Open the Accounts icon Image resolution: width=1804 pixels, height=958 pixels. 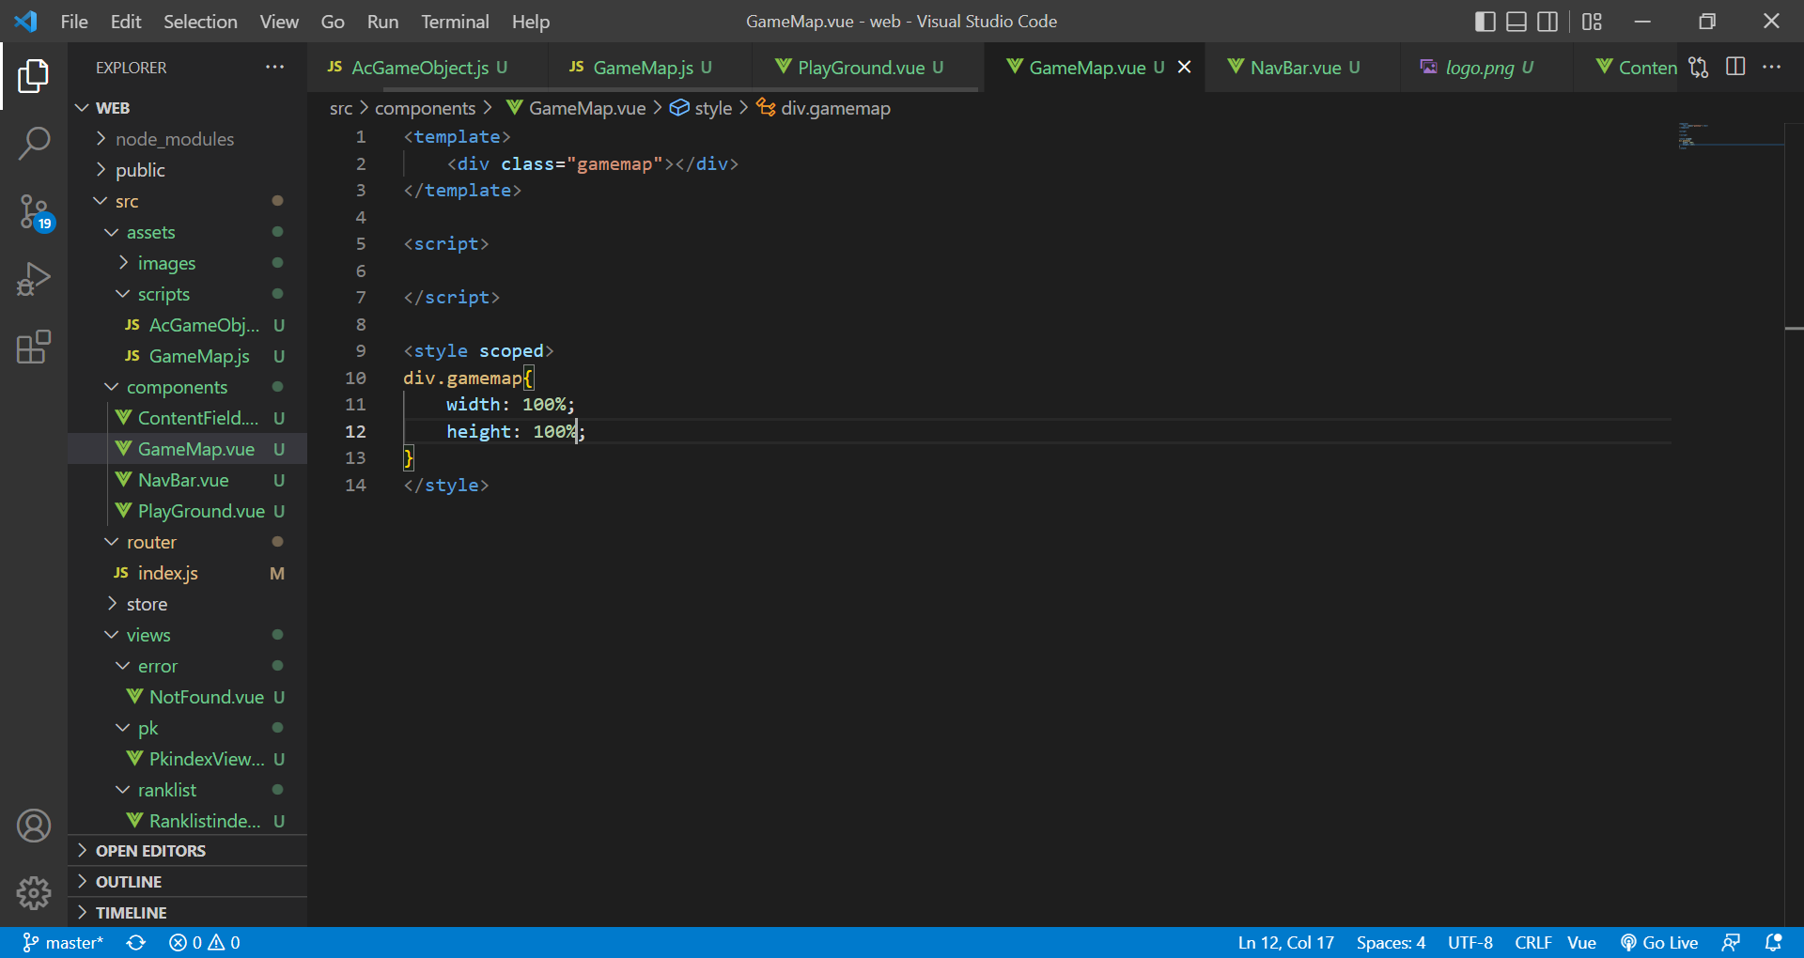tap(34, 826)
